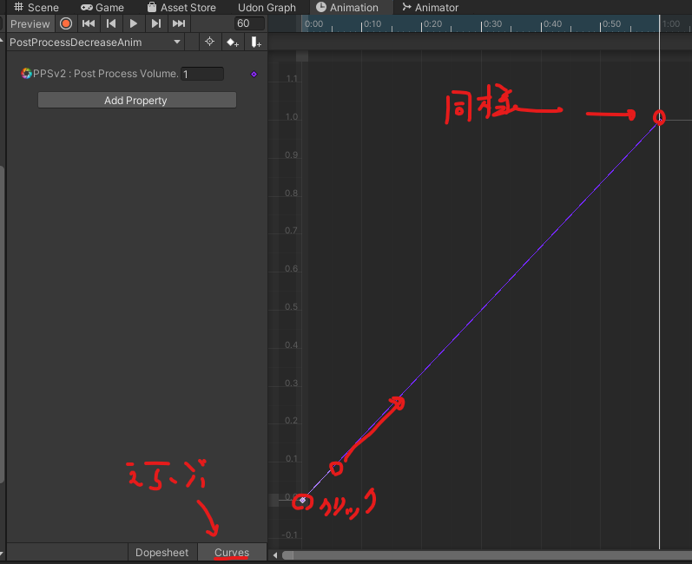Screen dimensions: 692x564
Task: Play the animation clip
Action: tap(134, 23)
